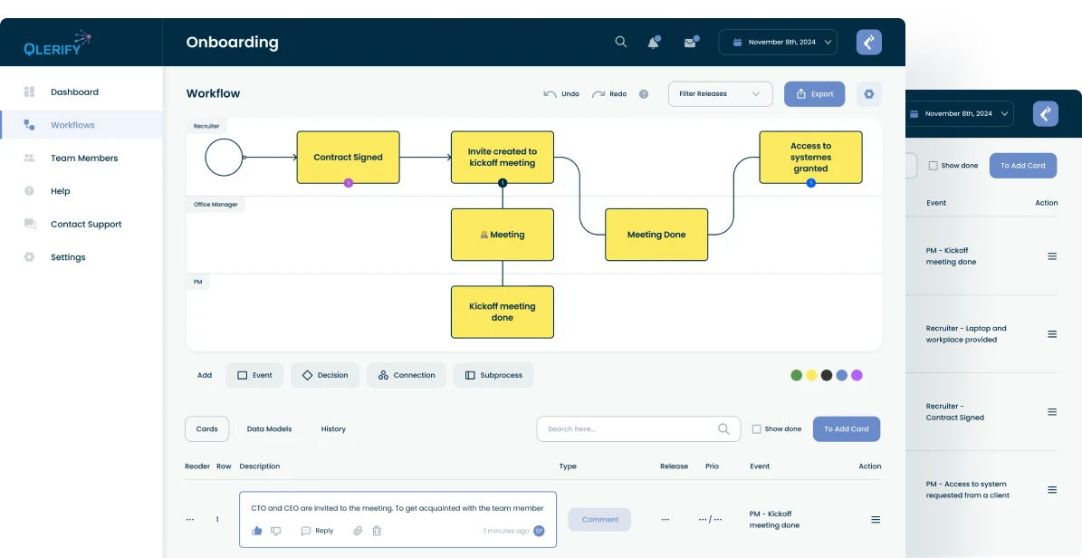Open row menu for Recruiter - Contract Signed
Screen dimensions: 1082x558
click(1052, 412)
